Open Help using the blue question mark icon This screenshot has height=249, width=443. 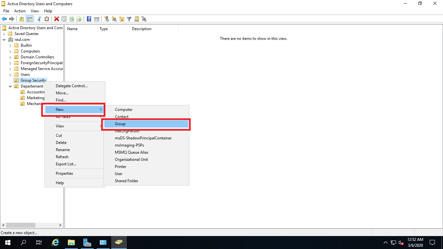pyautogui.click(x=89, y=19)
